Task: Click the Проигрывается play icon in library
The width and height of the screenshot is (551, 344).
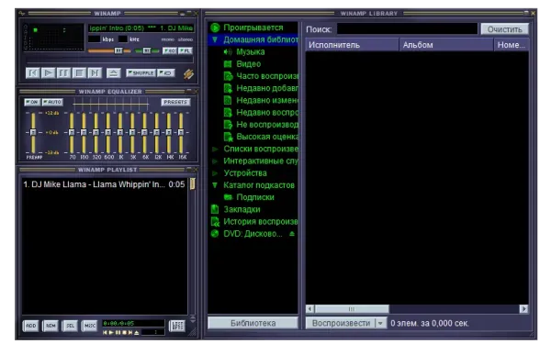Action: click(215, 28)
